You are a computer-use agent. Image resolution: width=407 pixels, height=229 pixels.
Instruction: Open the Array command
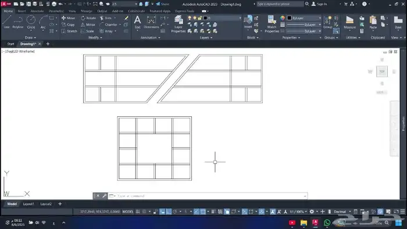click(x=106, y=31)
